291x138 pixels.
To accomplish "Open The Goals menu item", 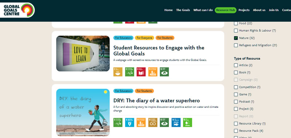I will click(183, 10).
